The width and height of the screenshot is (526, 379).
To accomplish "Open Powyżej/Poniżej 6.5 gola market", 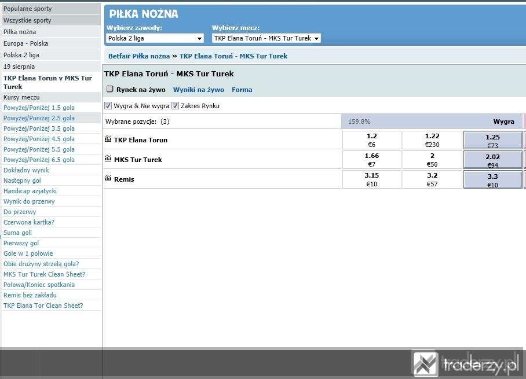I will 39,160.
